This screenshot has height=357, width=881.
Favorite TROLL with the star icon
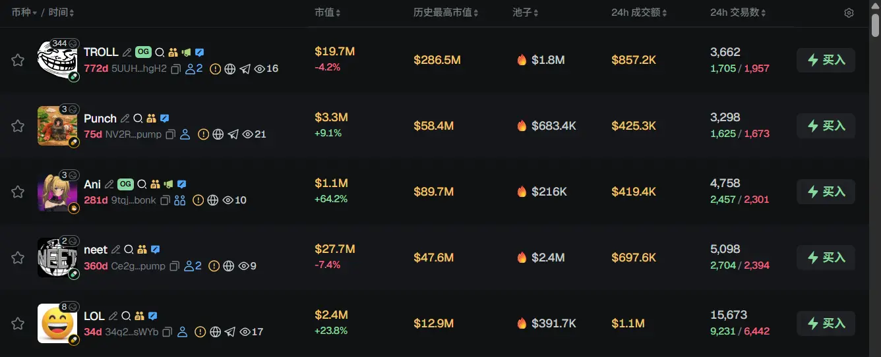[x=18, y=60]
